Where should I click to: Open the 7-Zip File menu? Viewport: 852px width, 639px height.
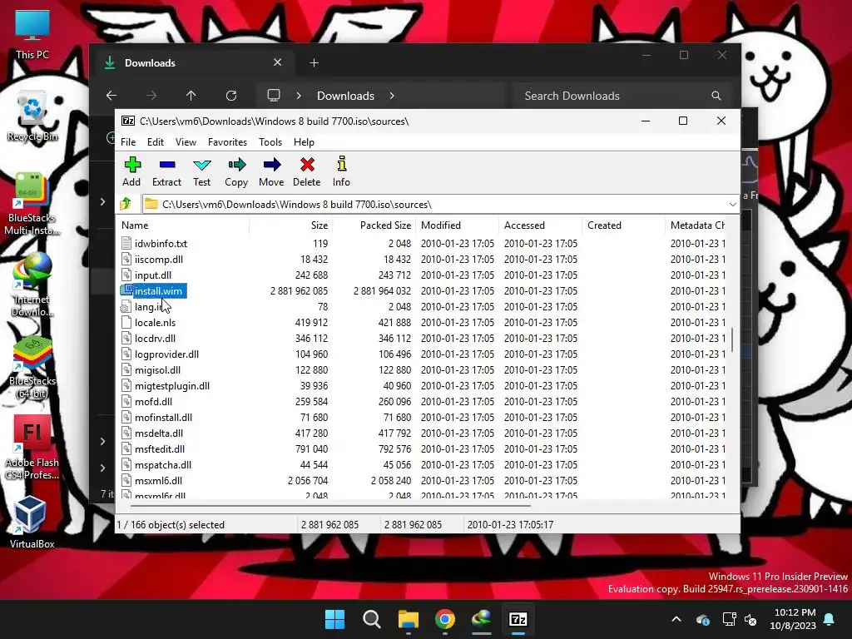coord(128,141)
